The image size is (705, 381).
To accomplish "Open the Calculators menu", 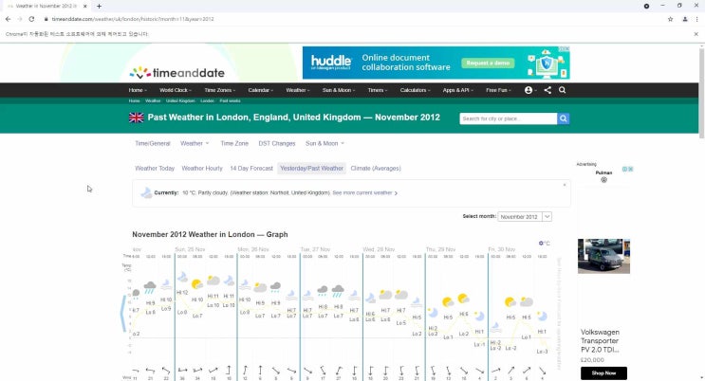I will (415, 90).
